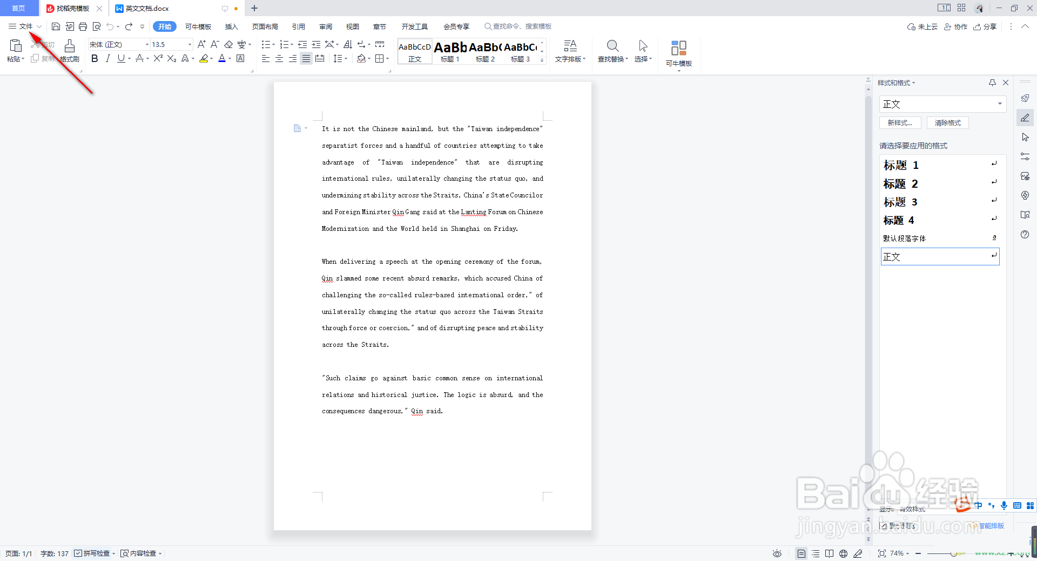
Task: Increase font size icon
Action: coord(201,44)
